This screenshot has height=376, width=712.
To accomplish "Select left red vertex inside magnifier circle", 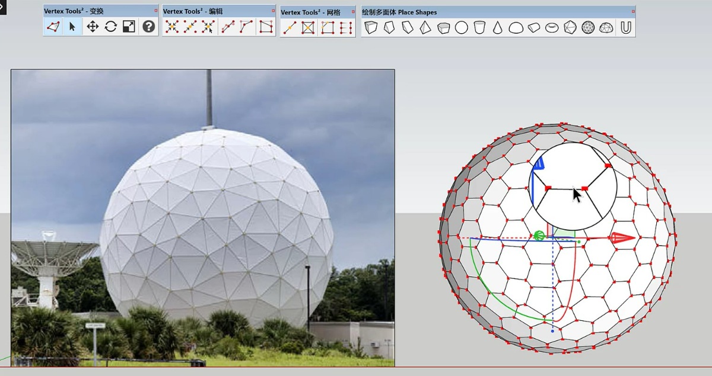I will (548, 188).
